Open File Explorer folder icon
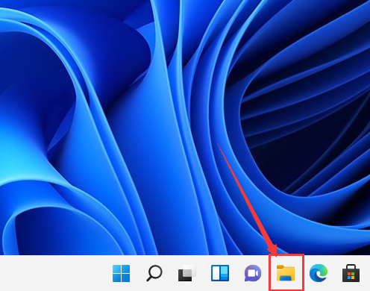 tap(286, 273)
